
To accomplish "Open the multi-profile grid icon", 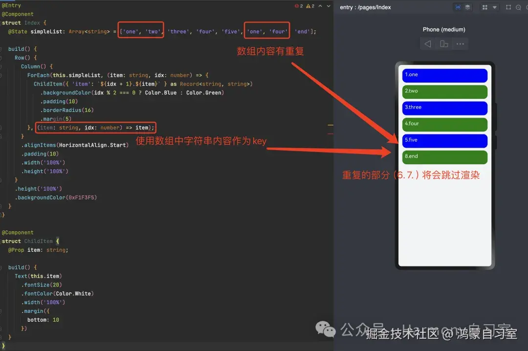I will [x=485, y=7].
